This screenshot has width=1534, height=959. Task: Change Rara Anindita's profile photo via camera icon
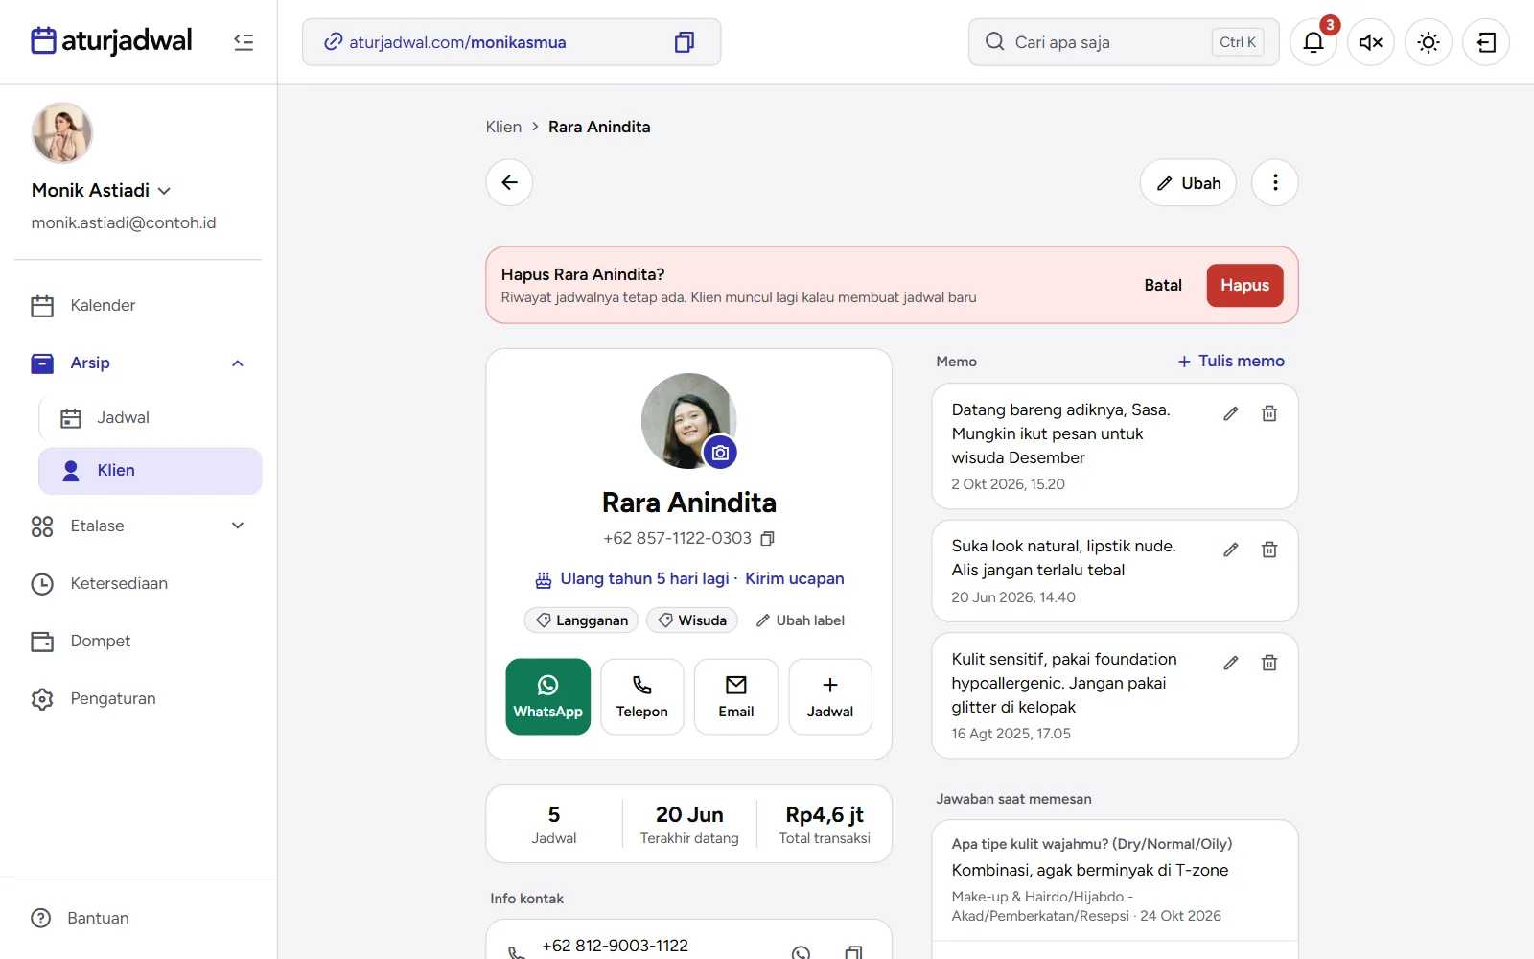(720, 452)
